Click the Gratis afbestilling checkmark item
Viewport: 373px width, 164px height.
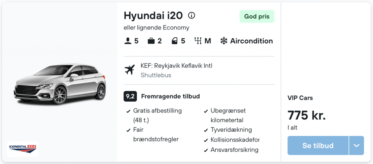[154, 115]
